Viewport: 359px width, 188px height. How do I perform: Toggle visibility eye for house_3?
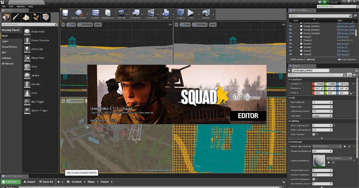tap(290, 40)
